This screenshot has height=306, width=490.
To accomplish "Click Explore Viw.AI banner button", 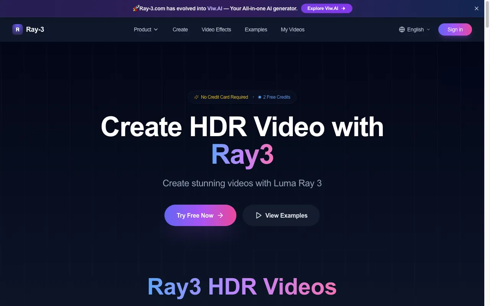I will click(x=327, y=8).
